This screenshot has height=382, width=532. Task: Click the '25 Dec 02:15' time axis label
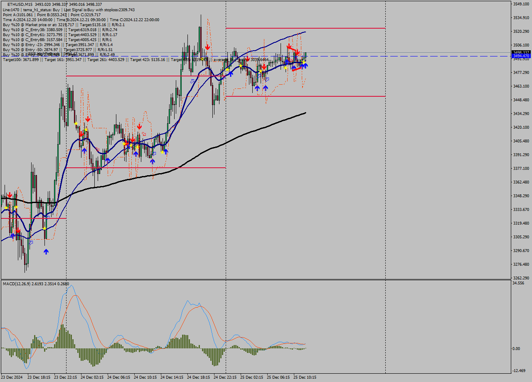252,378
